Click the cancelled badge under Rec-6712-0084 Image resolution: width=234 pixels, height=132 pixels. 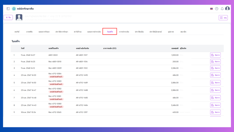pyautogui.click(x=56, y=77)
